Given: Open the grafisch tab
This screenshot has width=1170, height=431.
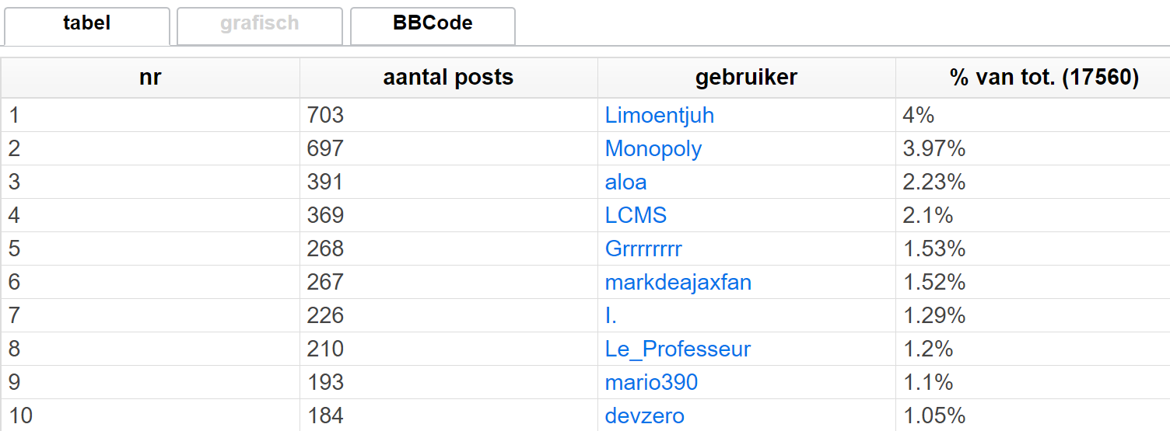Looking at the screenshot, I should pyautogui.click(x=260, y=26).
